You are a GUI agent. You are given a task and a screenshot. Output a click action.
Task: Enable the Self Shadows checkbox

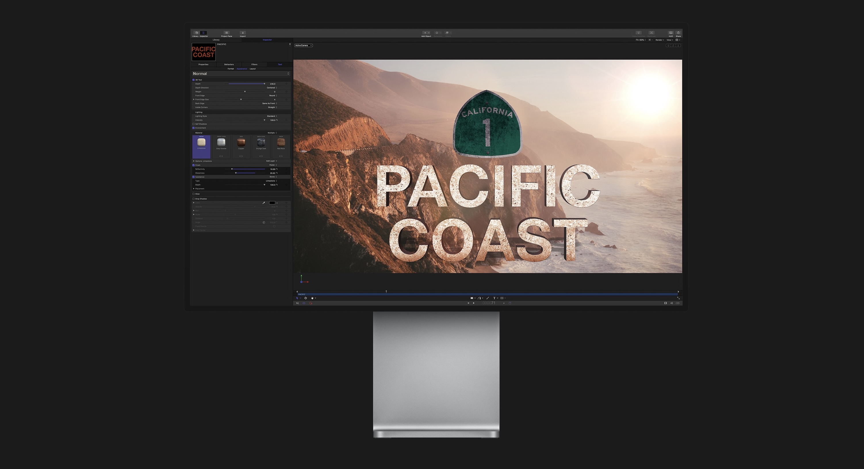coord(194,124)
